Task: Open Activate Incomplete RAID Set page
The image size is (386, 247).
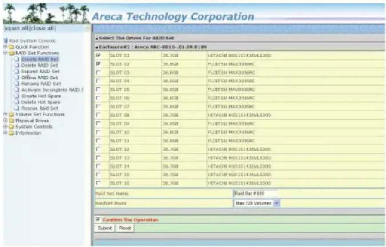Action: [52, 90]
